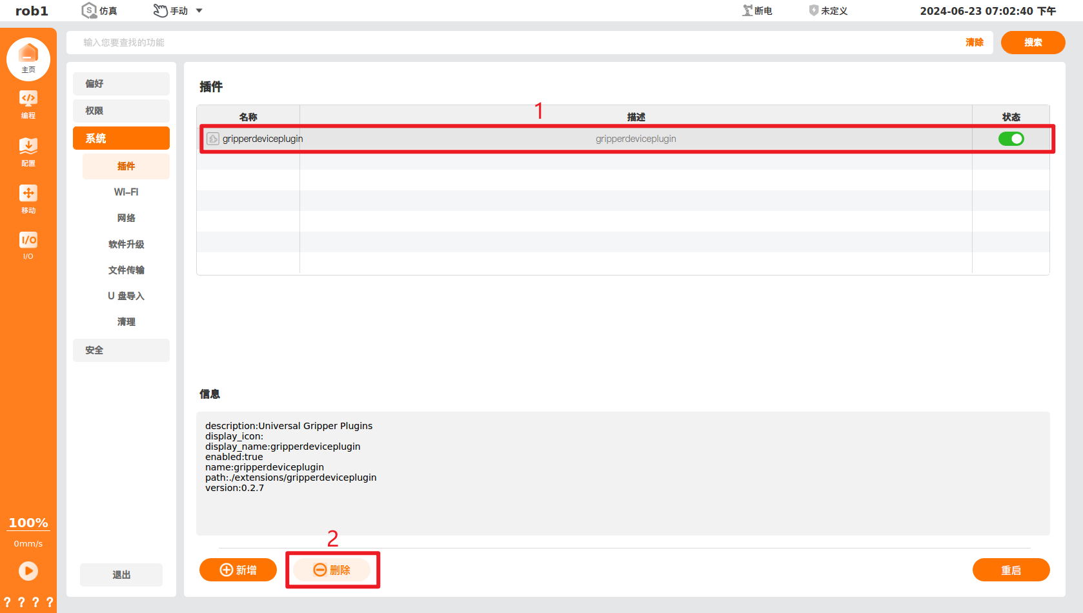The height and width of the screenshot is (613, 1083).
Task: Open the I/O panel
Action: tap(28, 244)
